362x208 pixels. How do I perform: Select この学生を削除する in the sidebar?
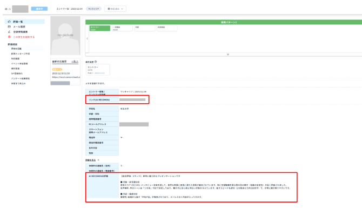pos(24,37)
